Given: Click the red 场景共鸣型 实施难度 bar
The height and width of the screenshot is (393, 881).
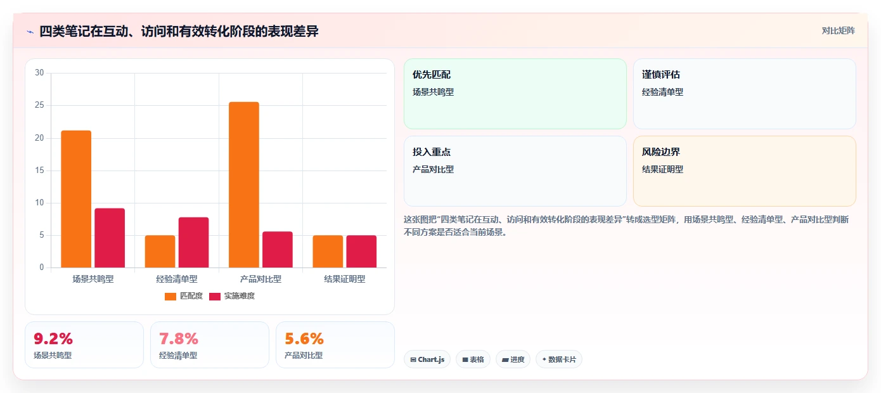Looking at the screenshot, I should [110, 238].
